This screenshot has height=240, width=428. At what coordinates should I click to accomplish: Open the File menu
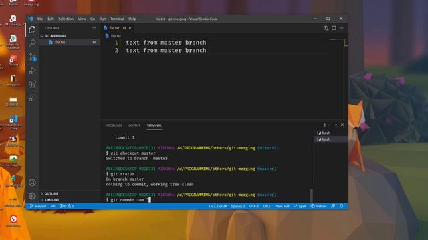[40, 19]
